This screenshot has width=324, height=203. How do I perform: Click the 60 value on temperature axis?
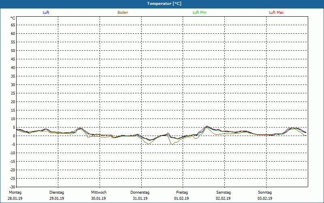13,34
